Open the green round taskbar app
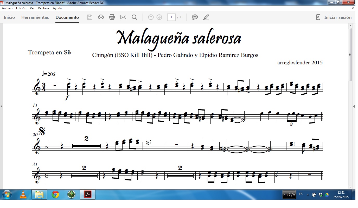358x208 pixels. click(71, 194)
